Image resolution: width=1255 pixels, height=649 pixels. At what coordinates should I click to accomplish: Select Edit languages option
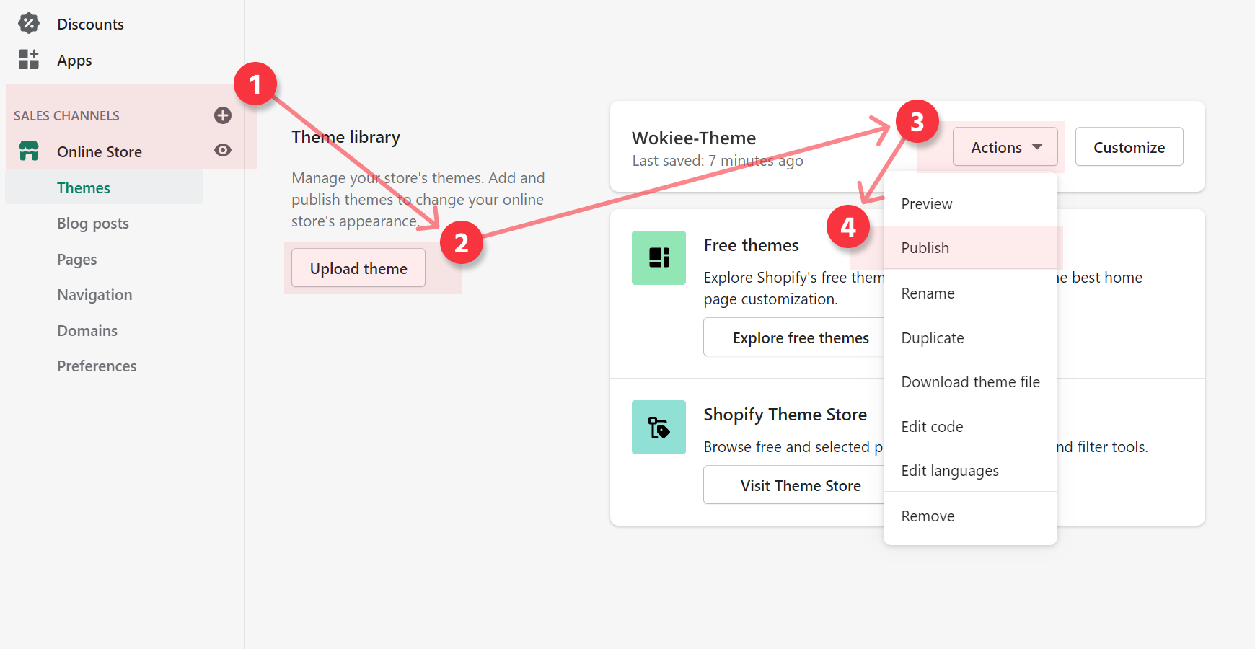tap(950, 470)
